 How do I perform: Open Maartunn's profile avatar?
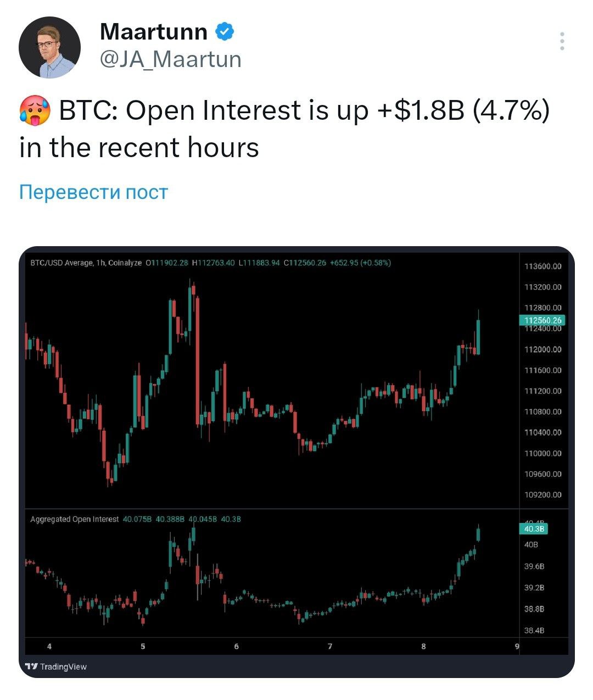point(50,47)
